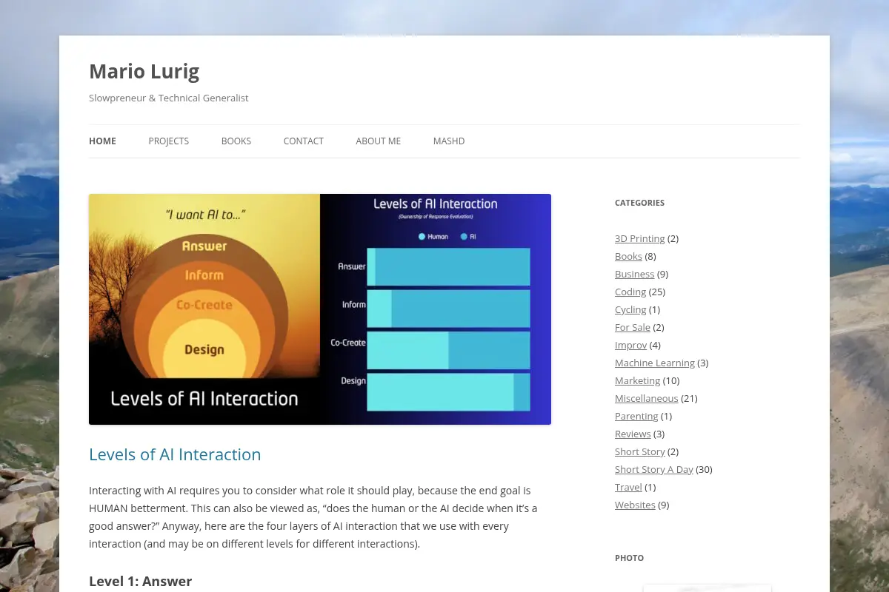
Task: Browse the Marketing category
Action: (x=637, y=380)
